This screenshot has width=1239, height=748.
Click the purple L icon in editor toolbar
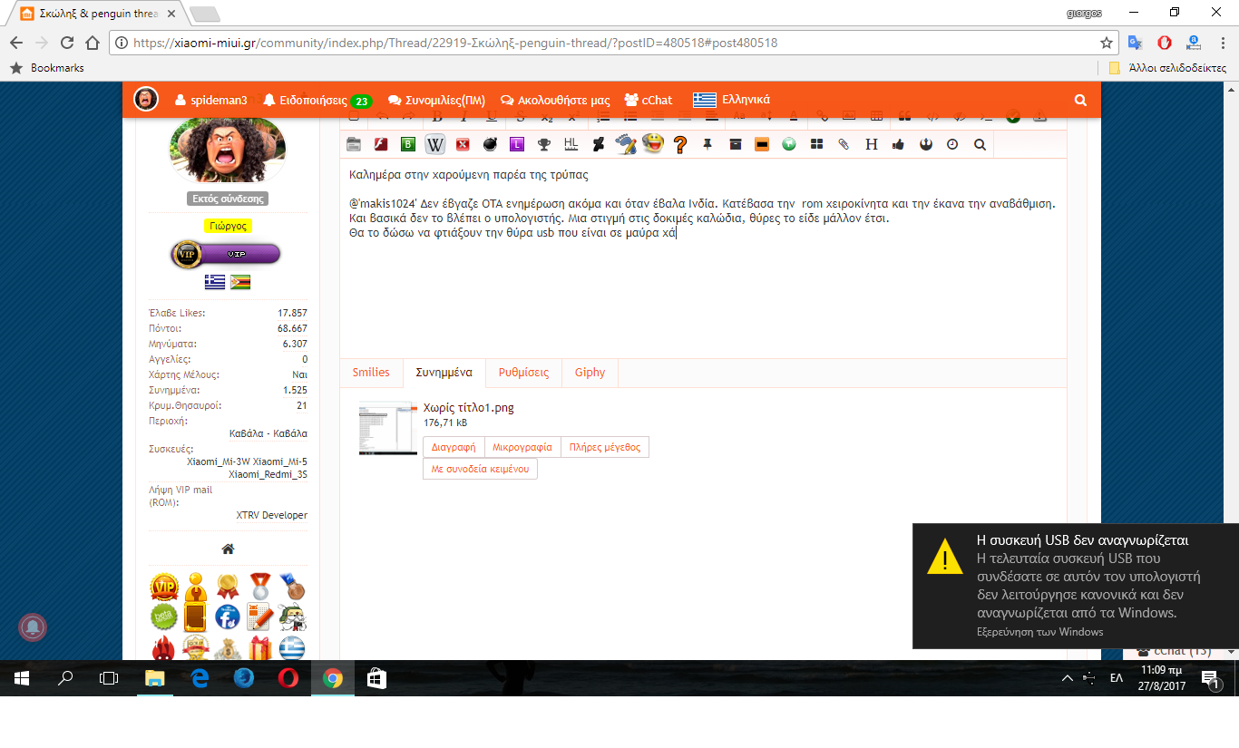pos(517,144)
